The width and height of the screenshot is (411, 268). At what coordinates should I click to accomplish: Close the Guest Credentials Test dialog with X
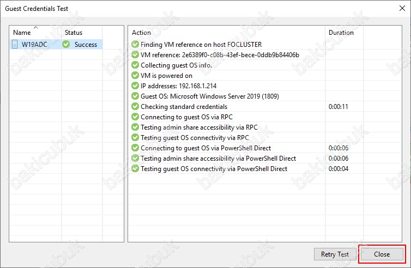pos(402,8)
